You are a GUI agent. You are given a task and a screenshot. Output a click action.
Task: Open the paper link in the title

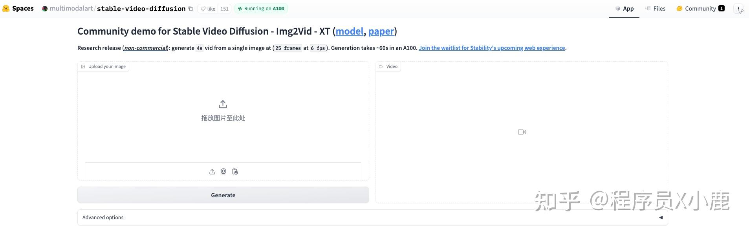381,31
